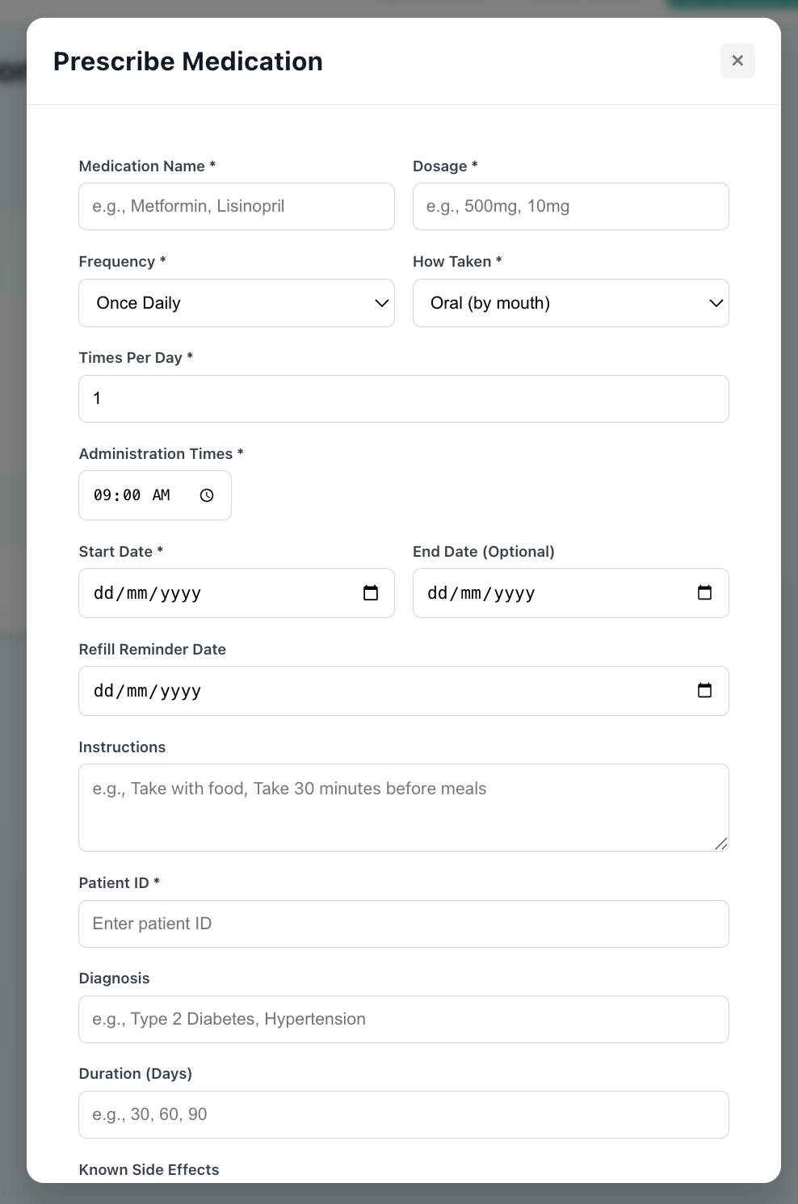Click the Patient ID input field
Screen dimensions: 798x1204
[404, 924]
